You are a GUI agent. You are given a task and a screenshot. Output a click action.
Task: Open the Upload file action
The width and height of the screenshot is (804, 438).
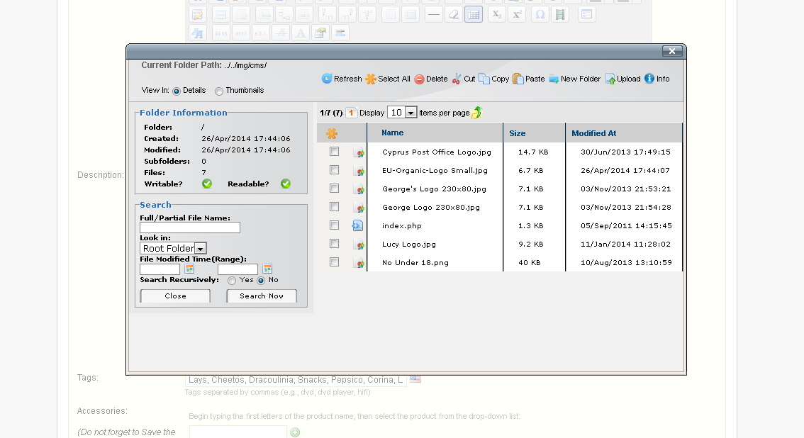pyautogui.click(x=623, y=79)
